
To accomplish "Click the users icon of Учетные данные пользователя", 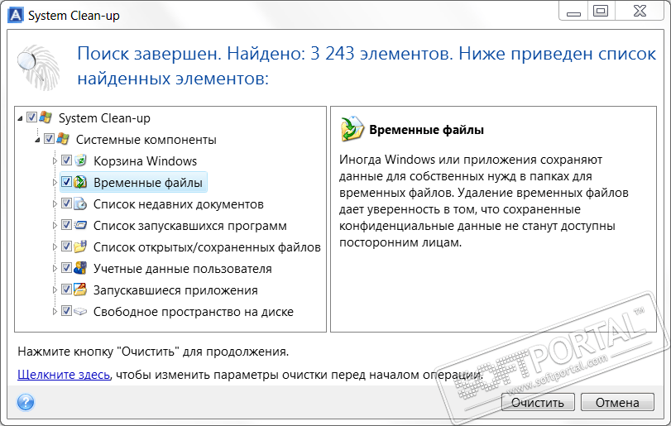I will click(x=80, y=268).
